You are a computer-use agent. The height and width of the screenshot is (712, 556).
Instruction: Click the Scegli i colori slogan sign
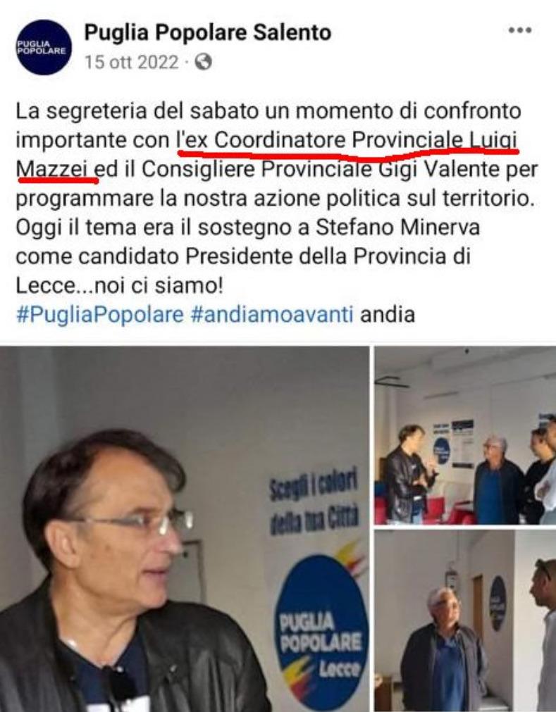(x=314, y=504)
